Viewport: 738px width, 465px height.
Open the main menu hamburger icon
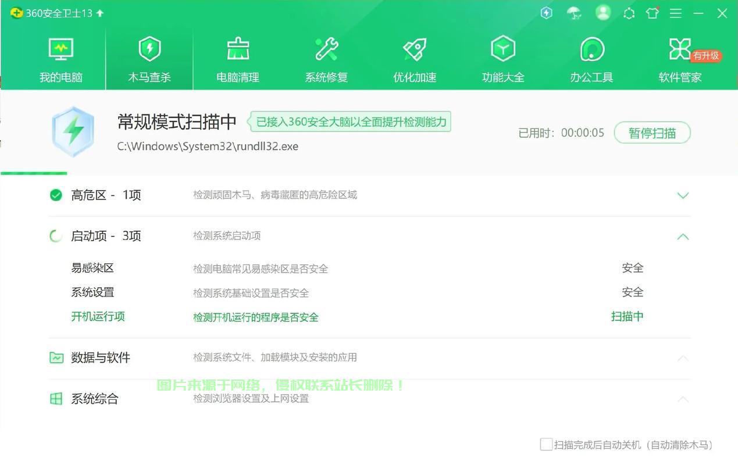pos(675,13)
